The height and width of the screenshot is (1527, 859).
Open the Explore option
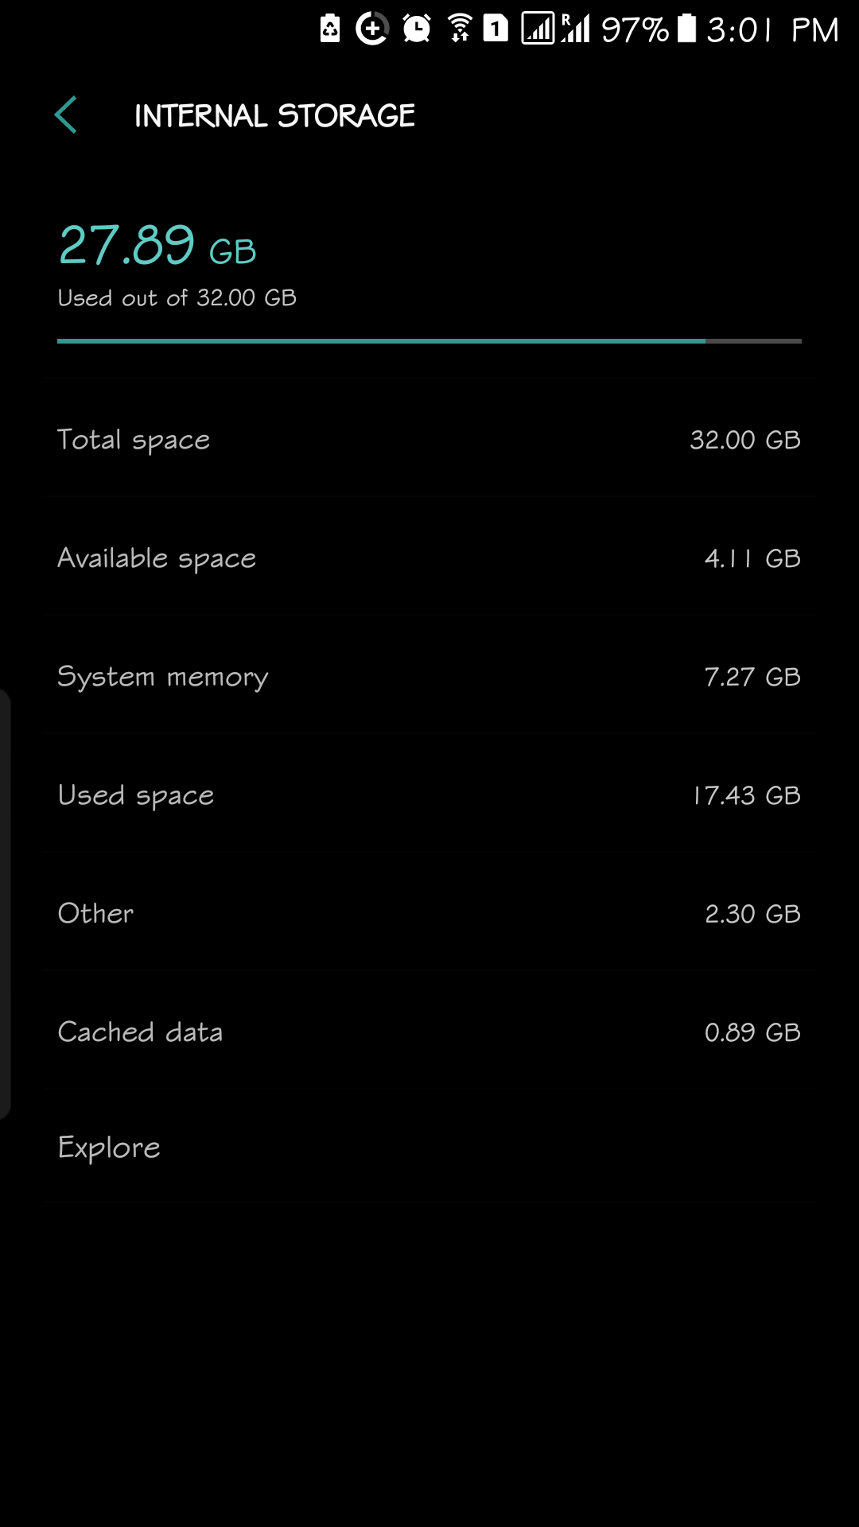(429, 1148)
